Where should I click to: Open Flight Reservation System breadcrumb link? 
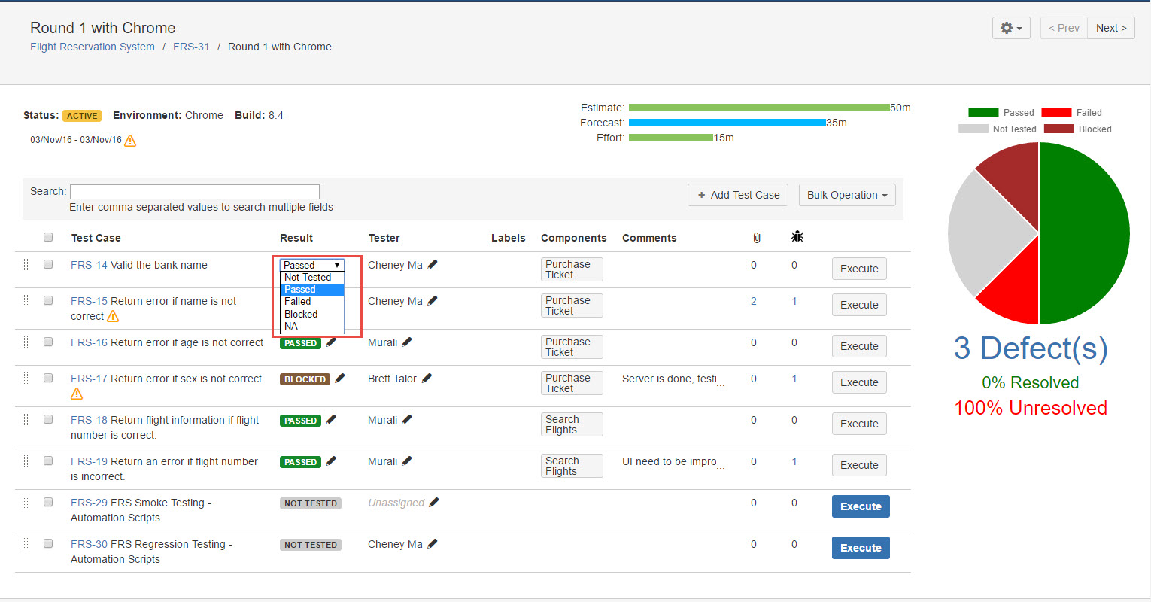pos(93,47)
